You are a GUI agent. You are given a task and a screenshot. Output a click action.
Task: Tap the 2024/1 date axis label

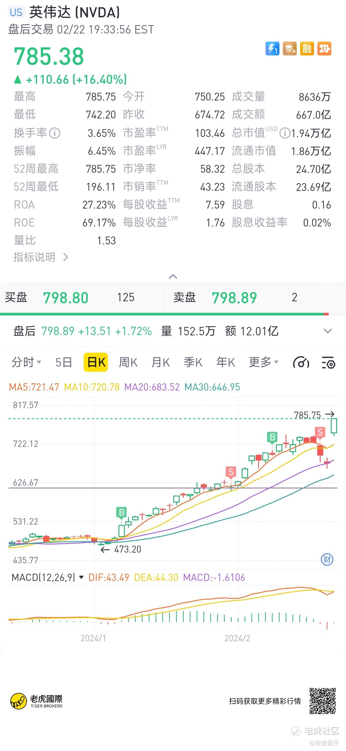(x=93, y=638)
